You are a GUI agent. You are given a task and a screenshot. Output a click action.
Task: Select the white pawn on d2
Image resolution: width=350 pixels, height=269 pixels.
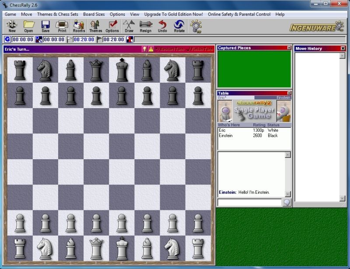(96, 223)
